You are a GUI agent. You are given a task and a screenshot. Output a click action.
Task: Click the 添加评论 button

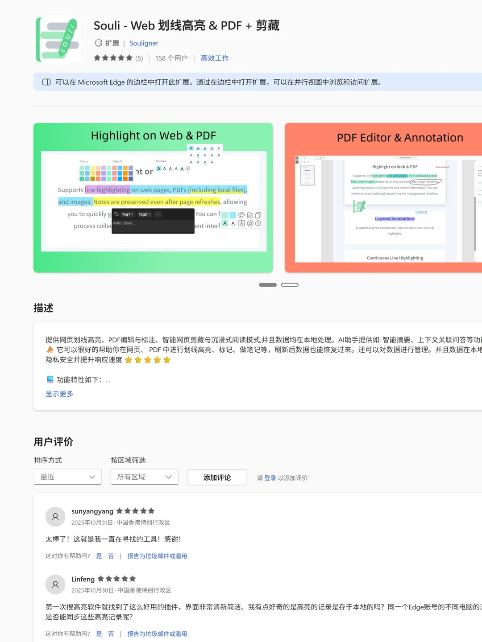217,477
